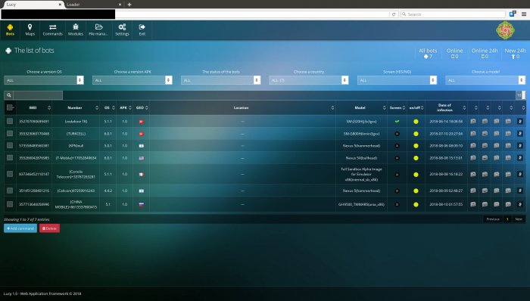
Task: Click the browser Search box
Action: tap(453, 14)
